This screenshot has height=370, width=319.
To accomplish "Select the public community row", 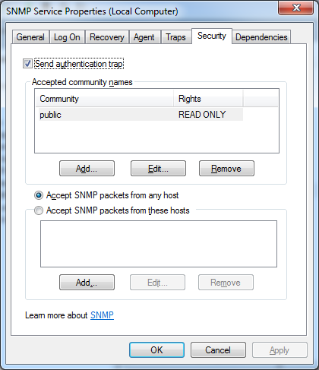I will point(141,115).
